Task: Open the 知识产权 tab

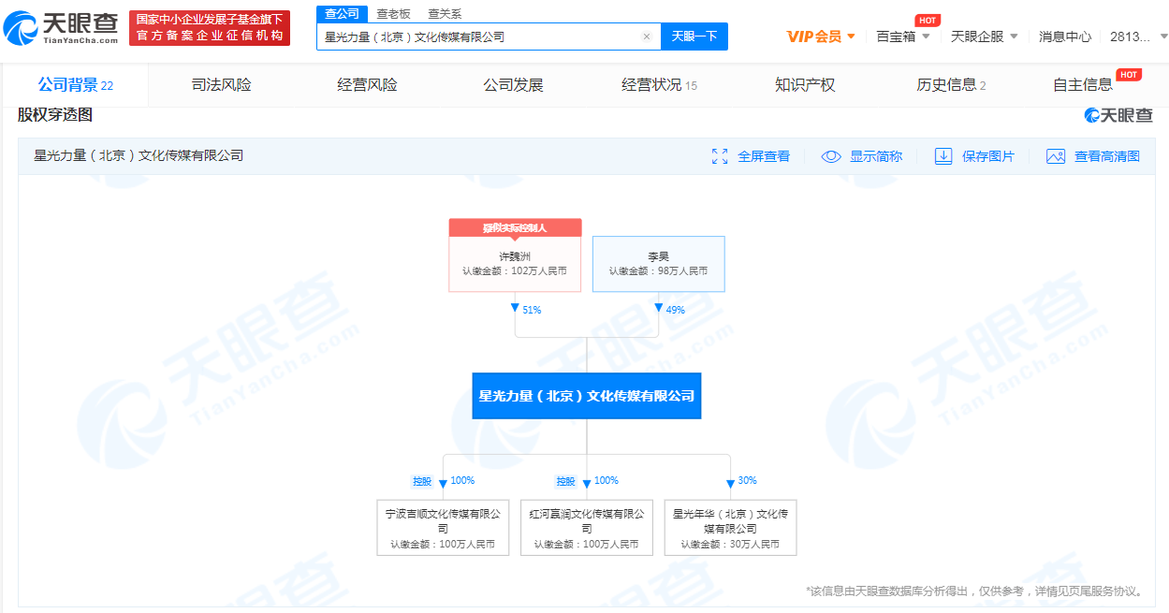Action: tap(805, 85)
